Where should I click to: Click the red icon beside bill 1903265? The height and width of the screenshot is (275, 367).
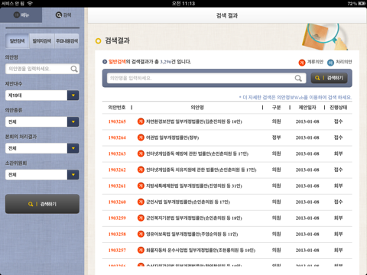[141, 121]
